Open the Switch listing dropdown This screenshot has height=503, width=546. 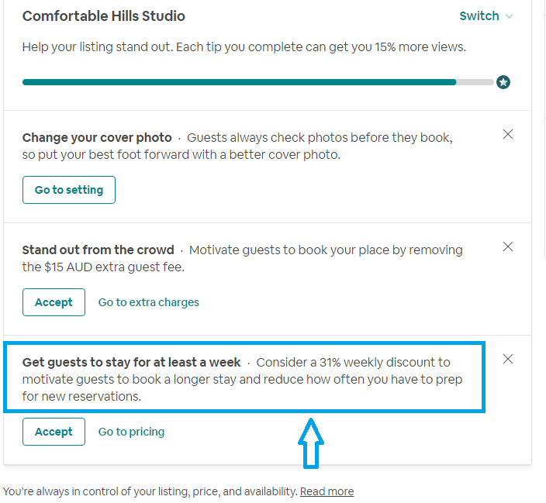pyautogui.click(x=479, y=16)
